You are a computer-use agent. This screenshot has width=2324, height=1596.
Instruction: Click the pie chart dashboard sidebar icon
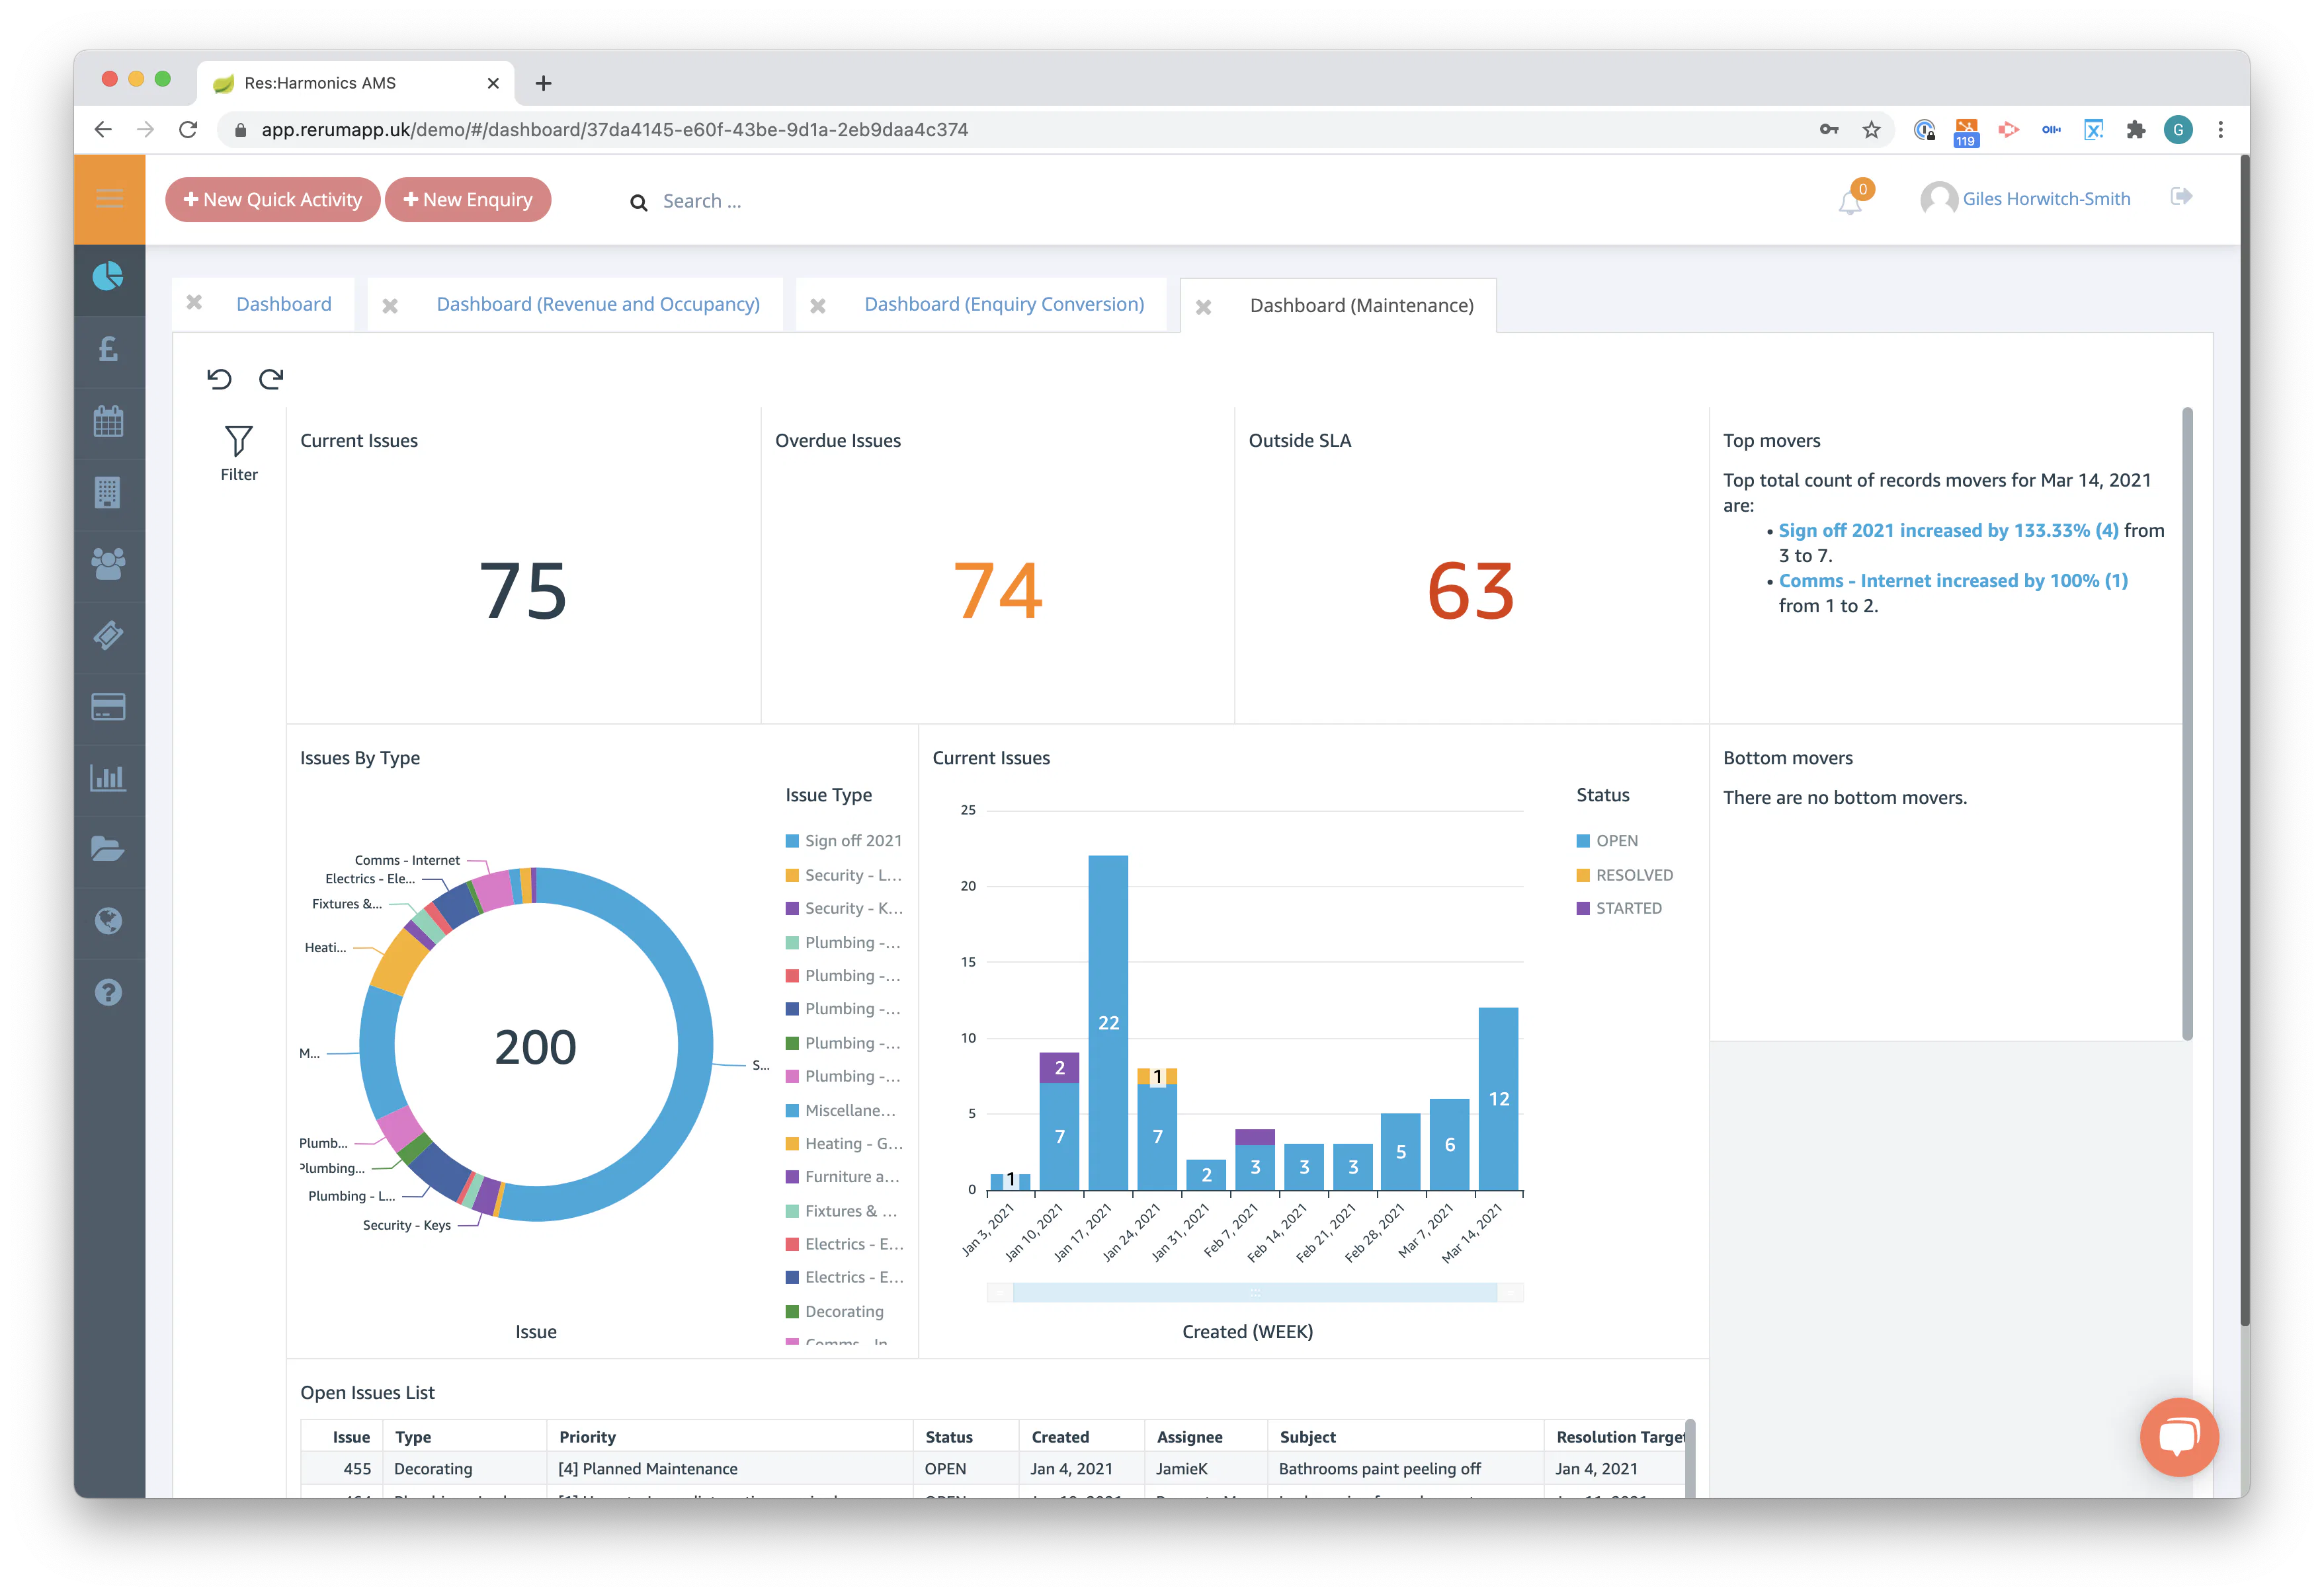tap(108, 276)
